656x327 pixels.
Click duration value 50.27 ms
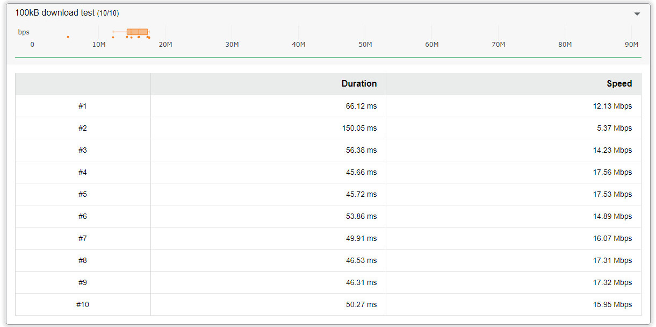pos(361,304)
